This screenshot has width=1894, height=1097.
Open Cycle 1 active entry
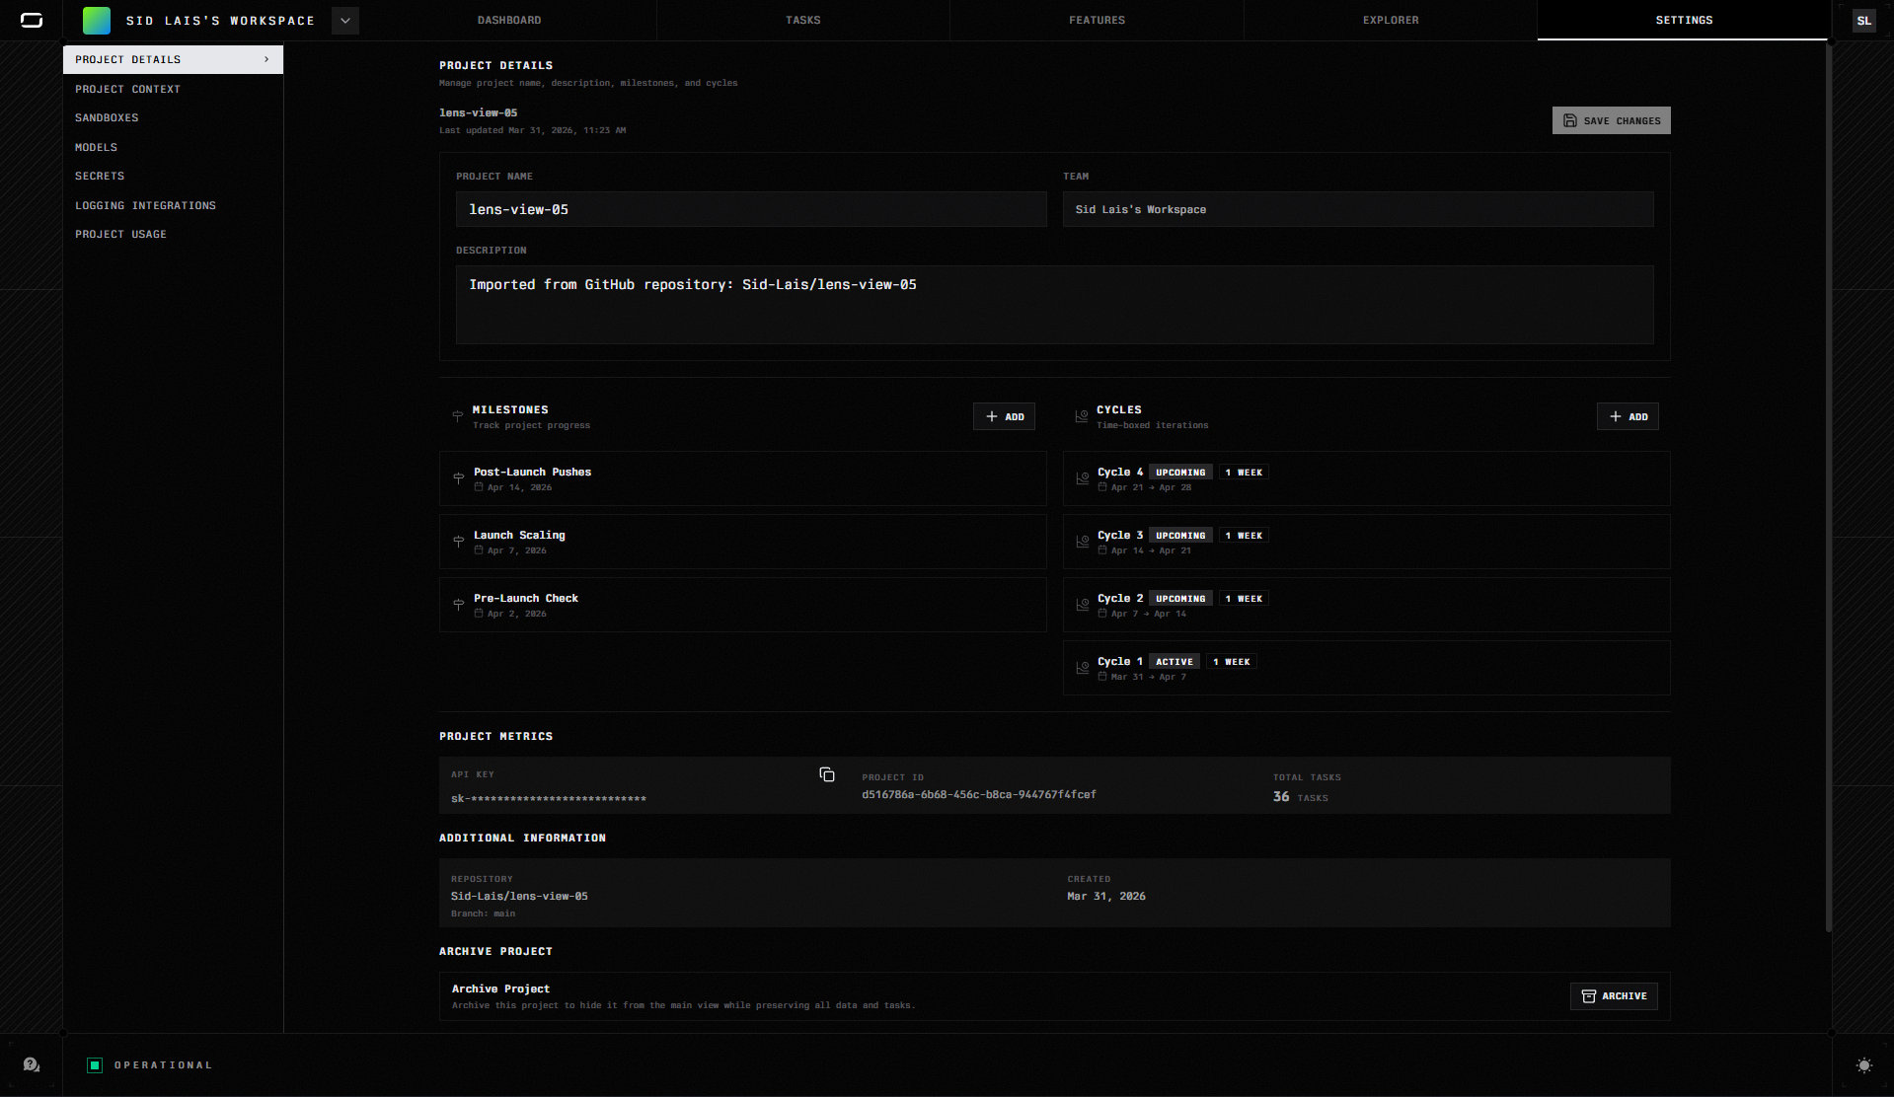(1367, 668)
